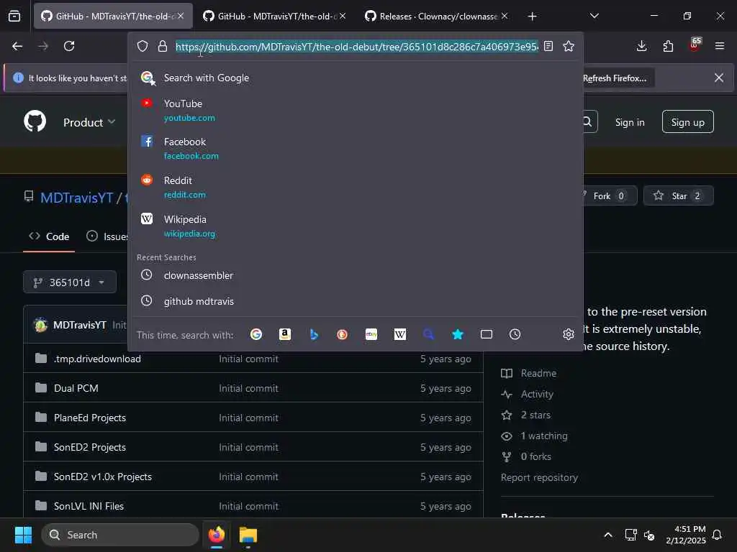This screenshot has width=737, height=552.
Task: Bookmark this page with star icon
Action: tap(569, 46)
